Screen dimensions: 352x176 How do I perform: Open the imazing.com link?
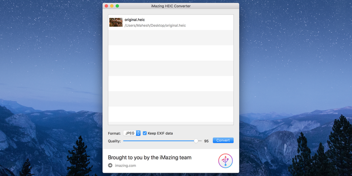(x=125, y=166)
